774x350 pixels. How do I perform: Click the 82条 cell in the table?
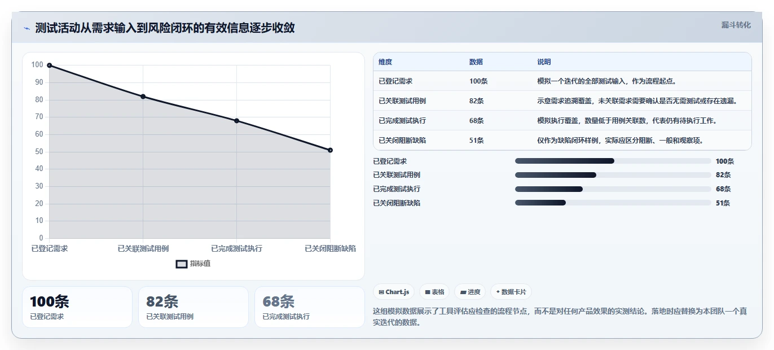click(477, 101)
